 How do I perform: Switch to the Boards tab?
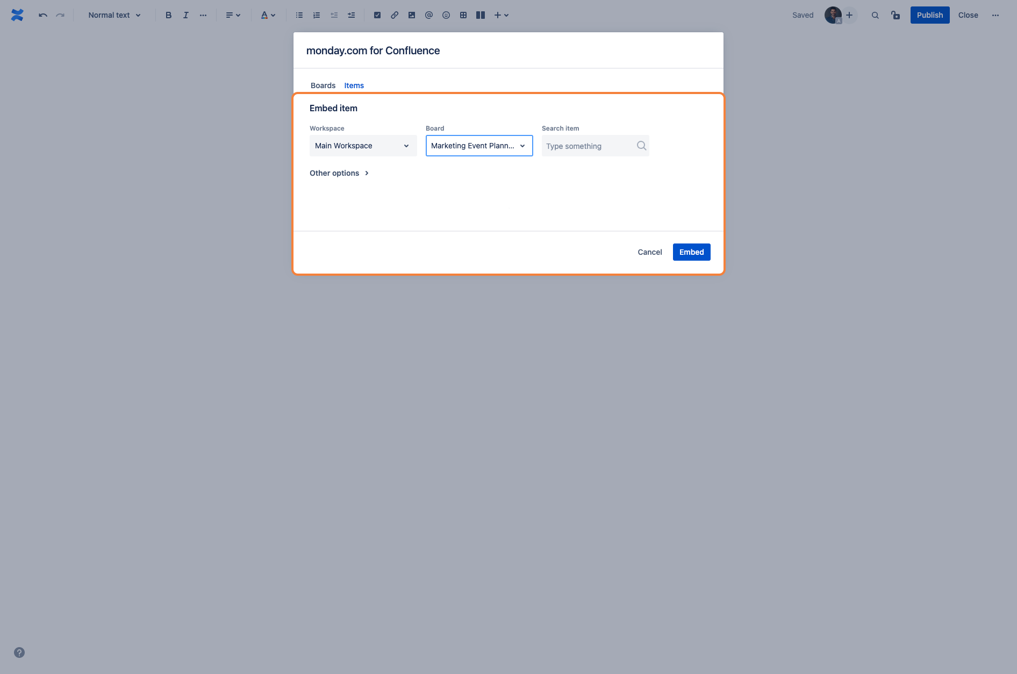click(x=323, y=85)
